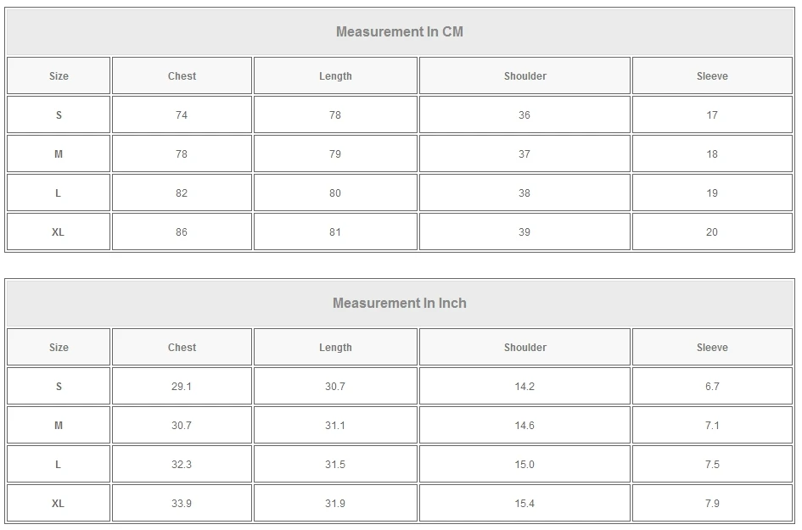Select the Size header in the CM table
This screenshot has width=802, height=530.
pos(59,76)
